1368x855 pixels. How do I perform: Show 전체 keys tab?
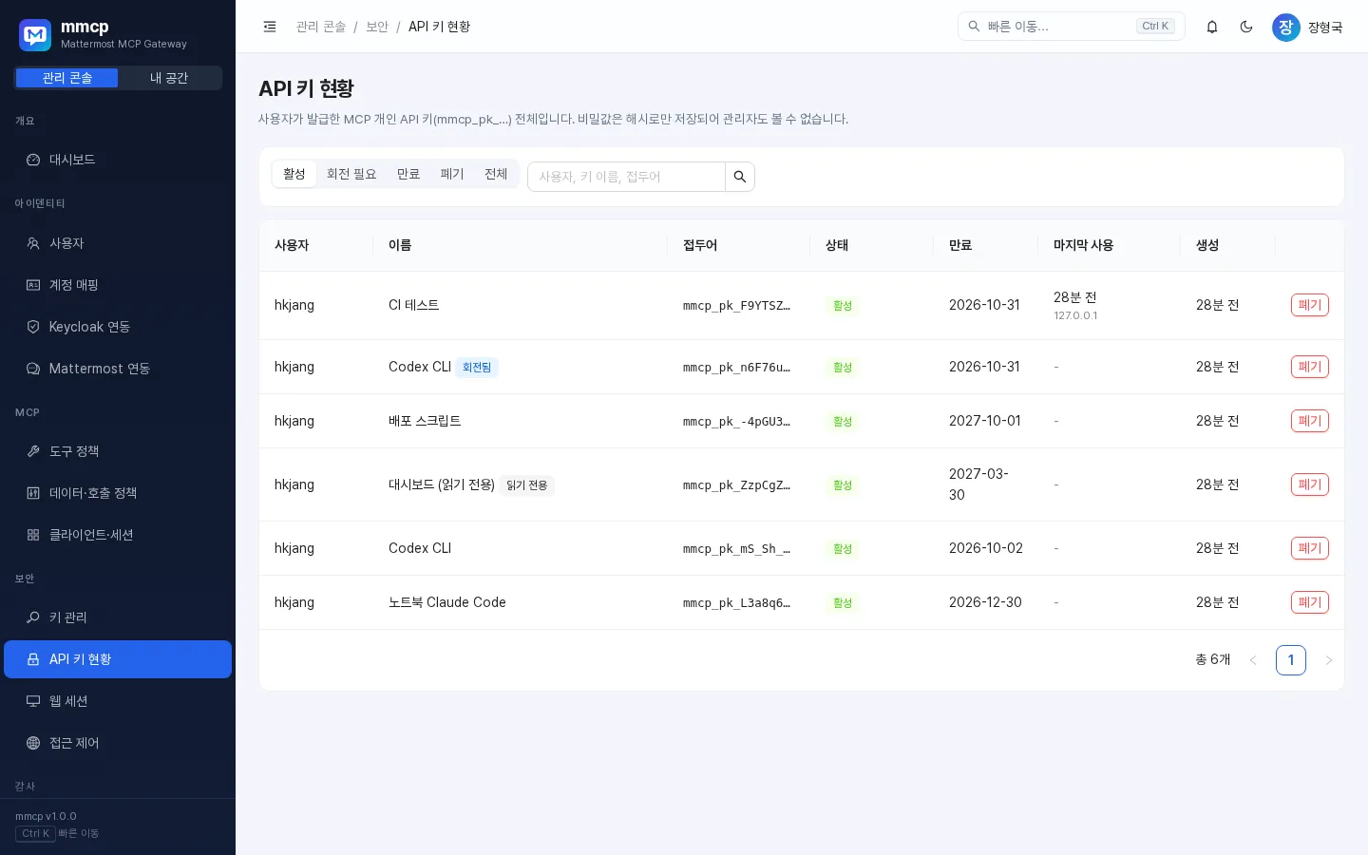tap(496, 174)
